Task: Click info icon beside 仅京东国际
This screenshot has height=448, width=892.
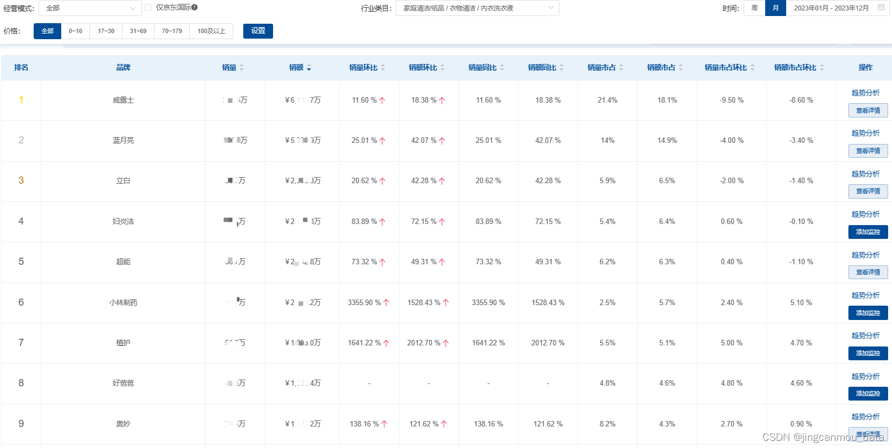Action: point(195,8)
